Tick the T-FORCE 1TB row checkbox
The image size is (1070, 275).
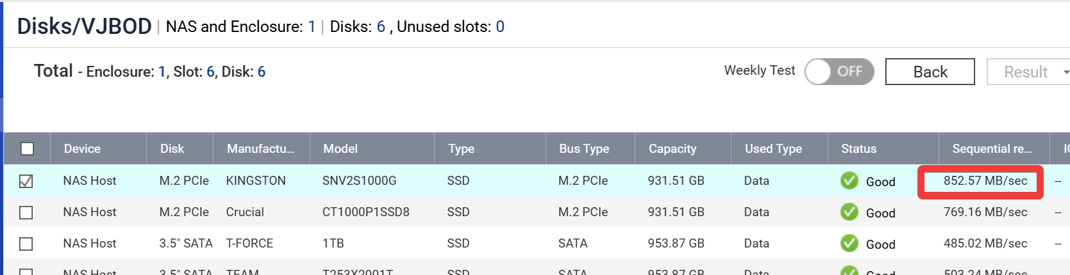tap(26, 244)
